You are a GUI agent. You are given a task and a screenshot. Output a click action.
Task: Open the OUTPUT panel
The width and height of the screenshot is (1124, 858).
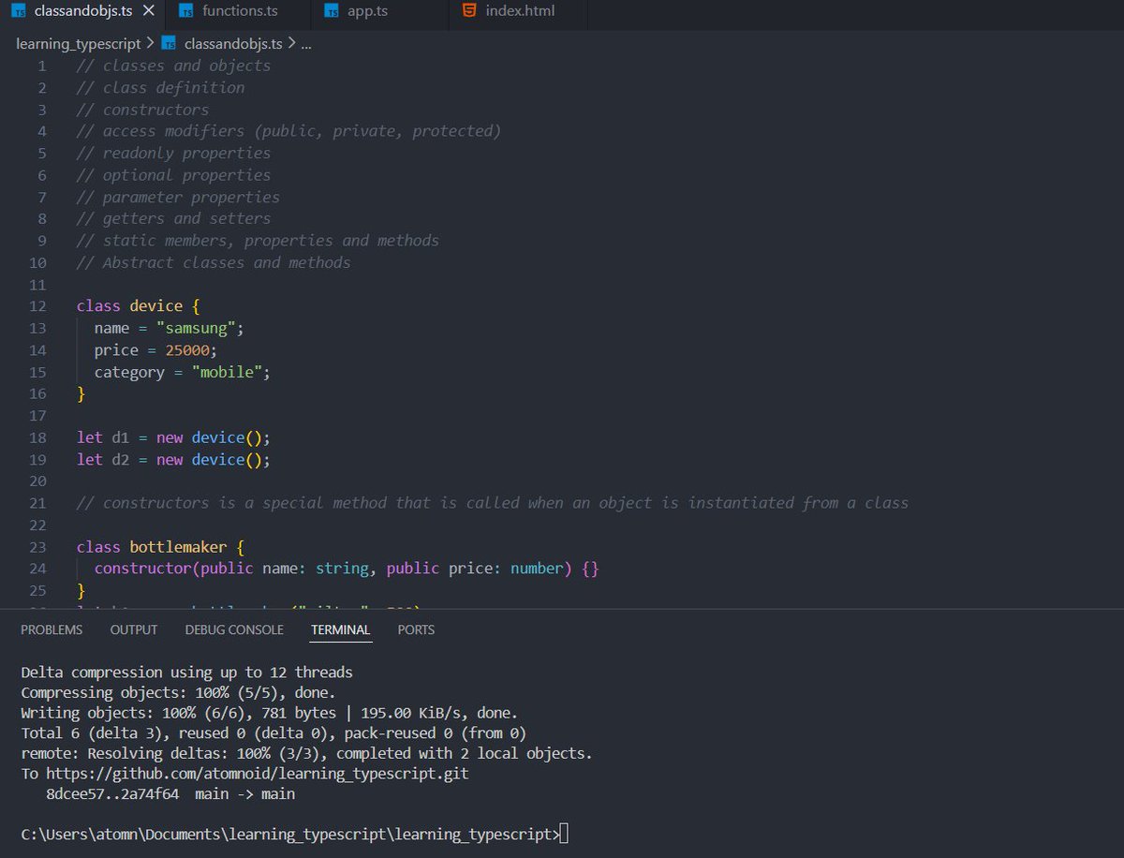133,629
